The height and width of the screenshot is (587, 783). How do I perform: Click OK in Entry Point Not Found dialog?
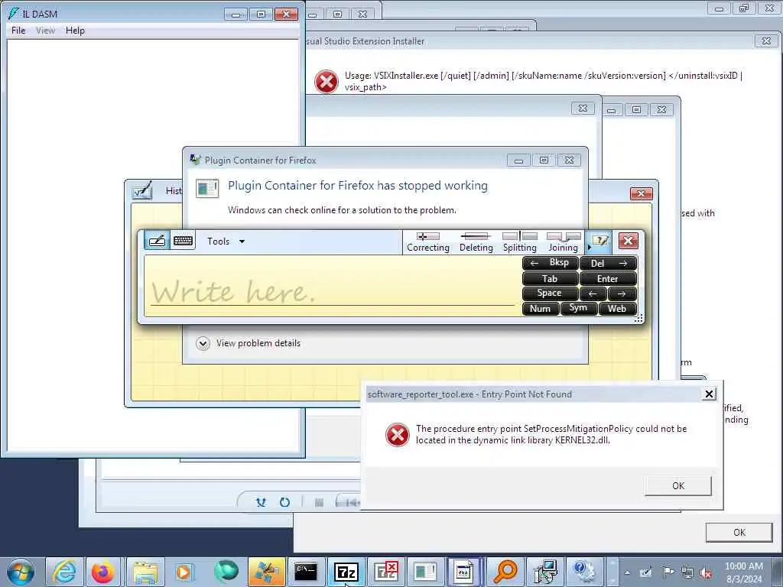point(677,485)
